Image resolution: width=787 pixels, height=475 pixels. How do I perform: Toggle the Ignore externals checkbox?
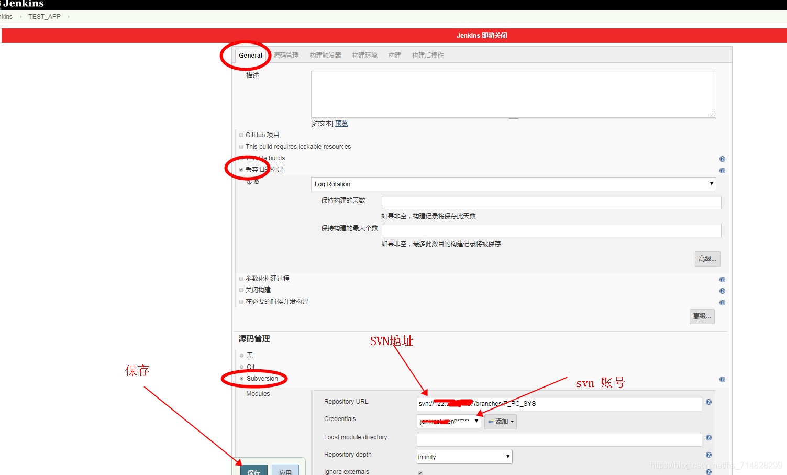click(420, 473)
